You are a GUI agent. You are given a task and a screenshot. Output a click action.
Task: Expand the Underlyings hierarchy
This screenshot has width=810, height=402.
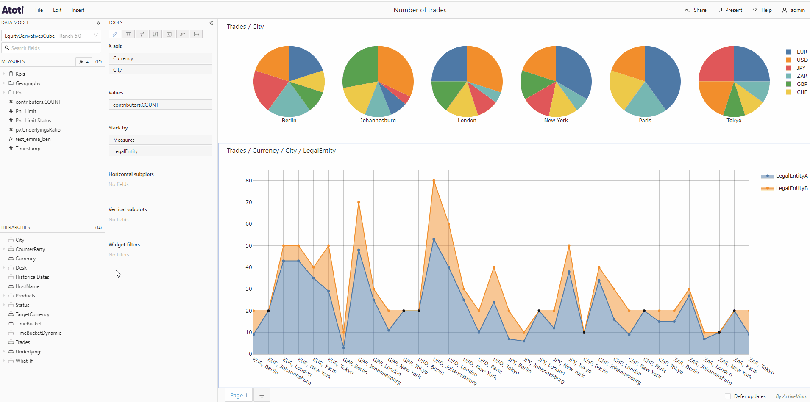[x=4, y=351]
